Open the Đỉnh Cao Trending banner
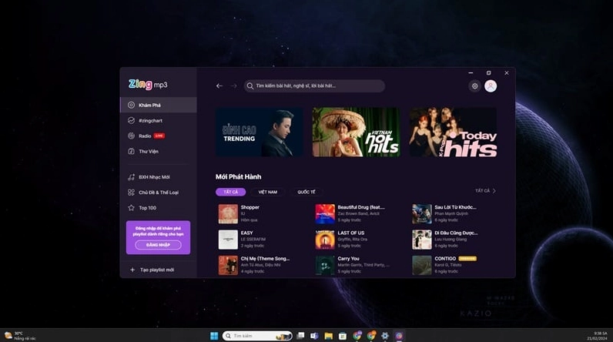The height and width of the screenshot is (342, 613). tap(259, 132)
